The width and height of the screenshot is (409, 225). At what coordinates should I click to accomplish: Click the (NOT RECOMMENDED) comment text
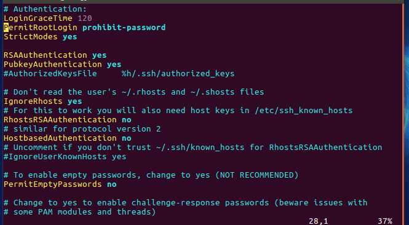[256, 175]
